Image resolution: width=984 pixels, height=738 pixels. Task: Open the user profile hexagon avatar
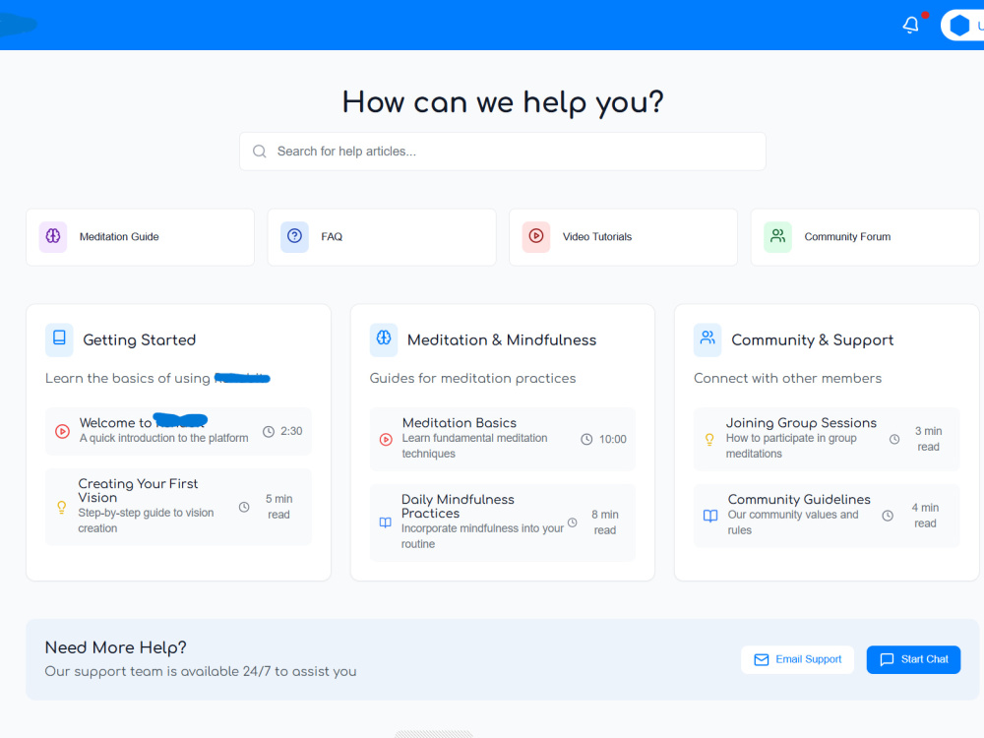click(x=958, y=26)
